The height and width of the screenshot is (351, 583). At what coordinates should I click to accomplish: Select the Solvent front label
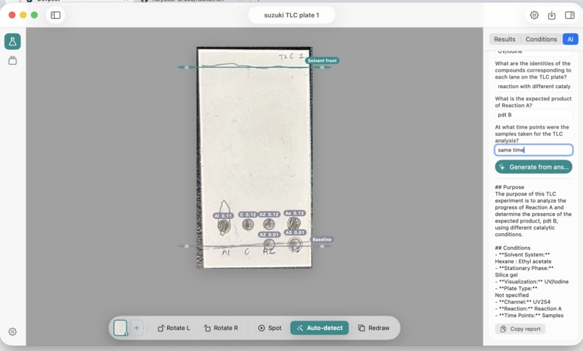click(322, 61)
